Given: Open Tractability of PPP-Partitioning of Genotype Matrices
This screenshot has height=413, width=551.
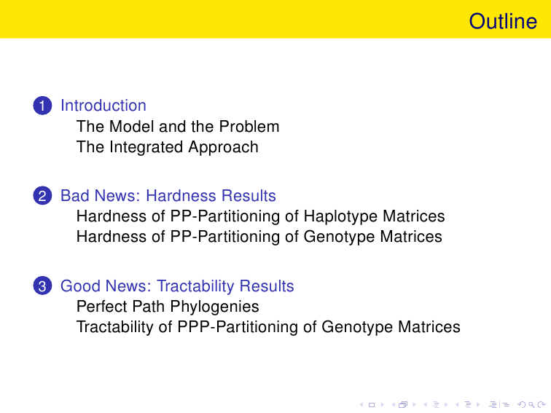Looking at the screenshot, I should point(268,326).
